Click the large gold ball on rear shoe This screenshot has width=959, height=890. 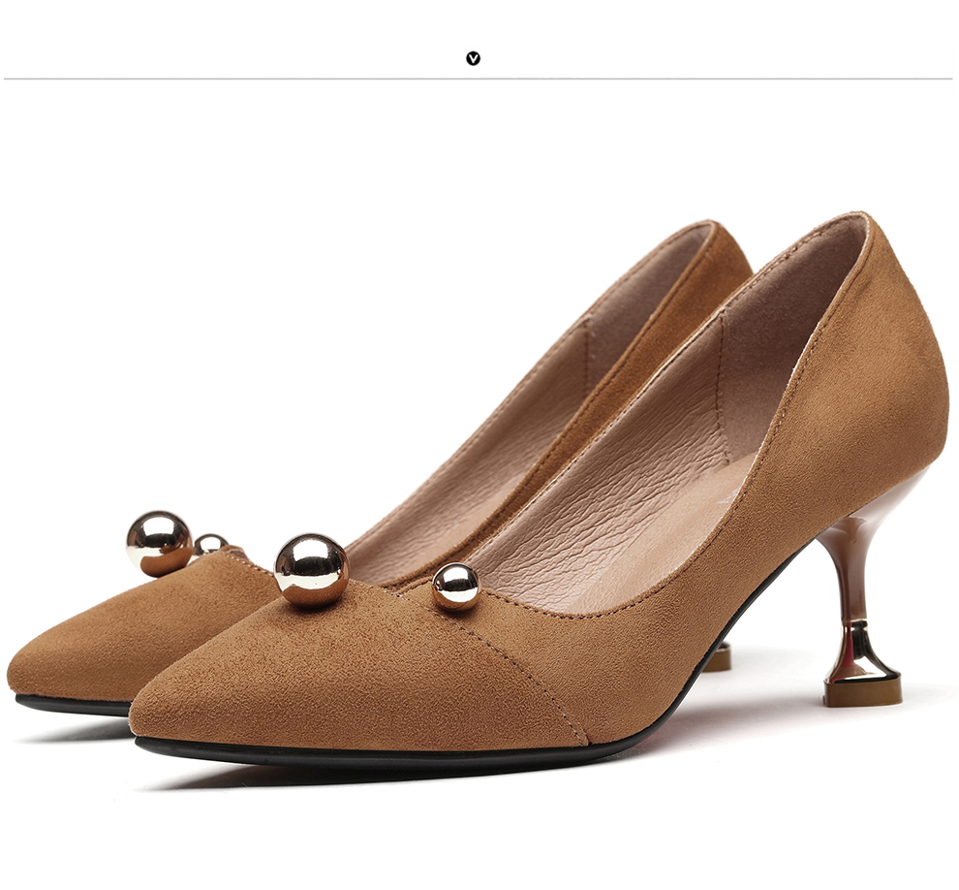tap(159, 543)
